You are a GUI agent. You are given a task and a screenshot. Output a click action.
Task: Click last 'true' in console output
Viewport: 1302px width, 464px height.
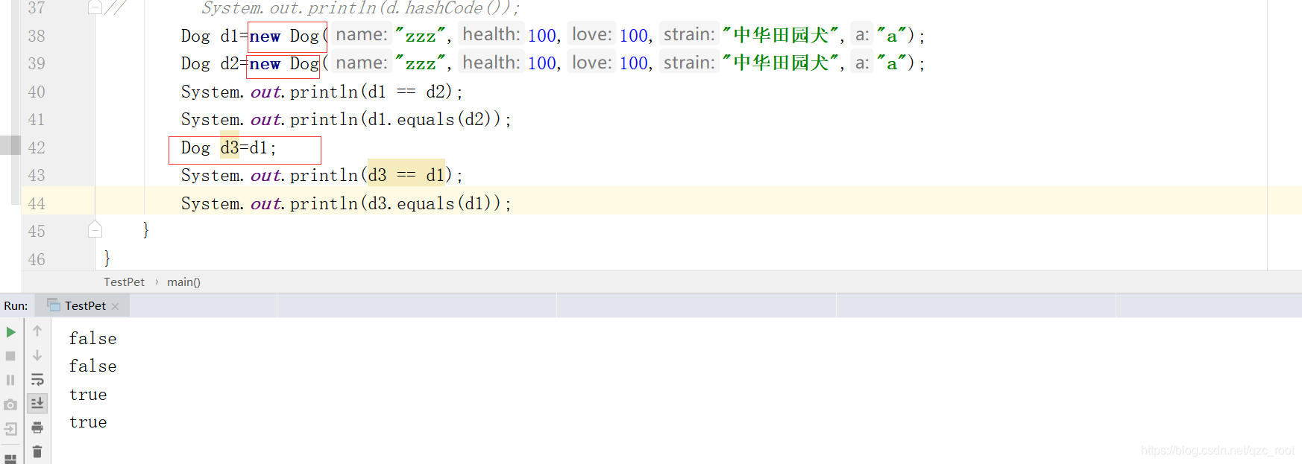coord(88,422)
